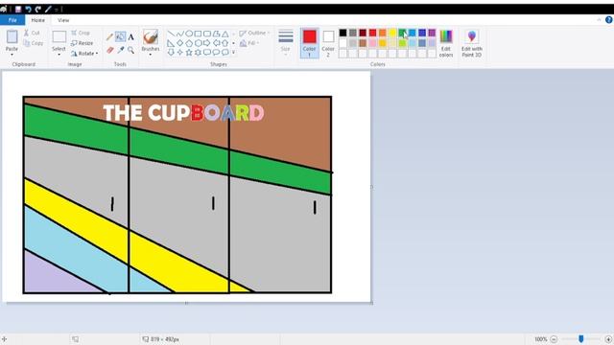Click Edit colors button

click(446, 43)
